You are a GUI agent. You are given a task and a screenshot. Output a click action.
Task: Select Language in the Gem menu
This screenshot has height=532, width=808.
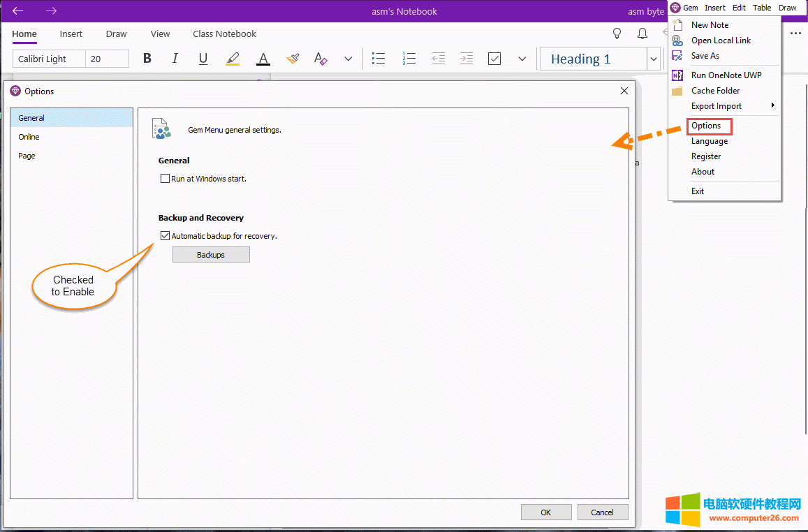tap(709, 141)
